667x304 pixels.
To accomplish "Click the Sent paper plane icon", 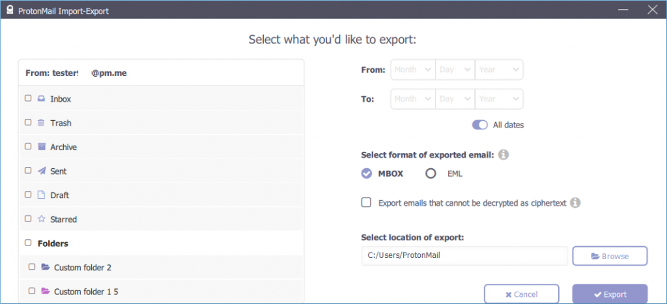I will pyautogui.click(x=41, y=171).
